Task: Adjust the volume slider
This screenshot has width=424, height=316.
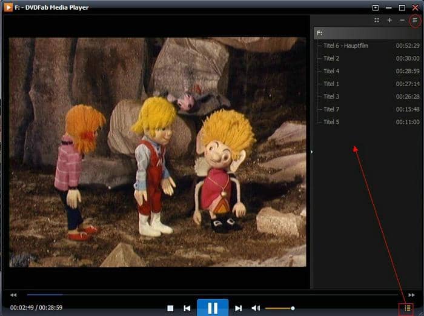Action: (280, 308)
